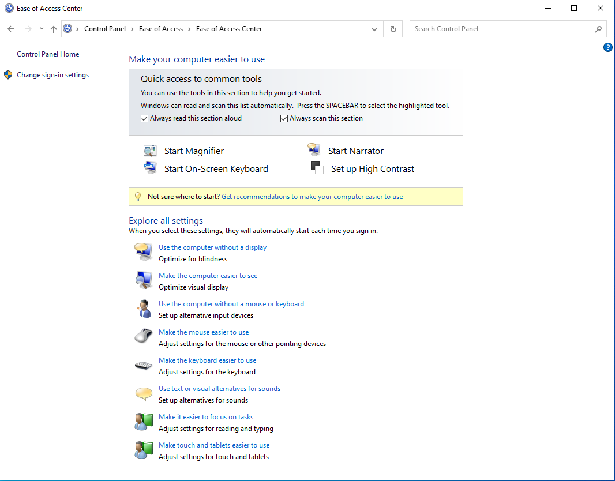Open Make the computer easier to see
Viewport: 615px width, 481px height.
208,276
